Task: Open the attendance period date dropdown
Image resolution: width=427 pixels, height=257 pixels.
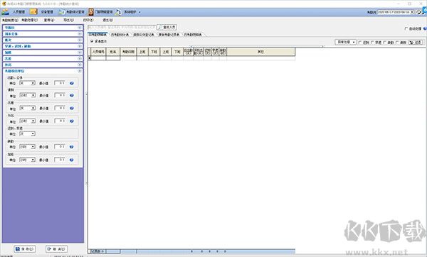Action: pyautogui.click(x=412, y=12)
